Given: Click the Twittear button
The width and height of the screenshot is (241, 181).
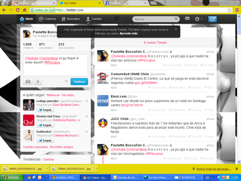Looking at the screenshot, I should [x=79, y=82].
